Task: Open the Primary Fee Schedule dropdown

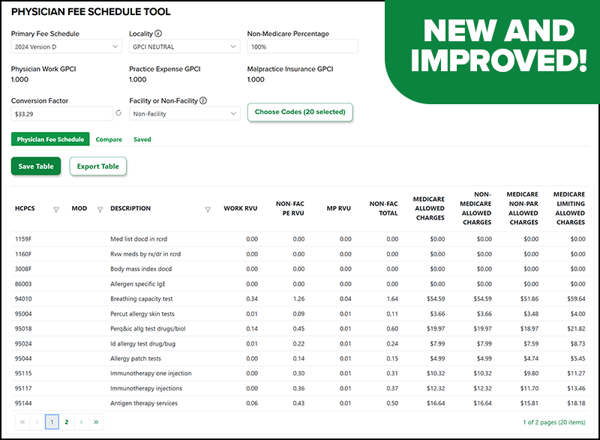Action: [x=67, y=46]
